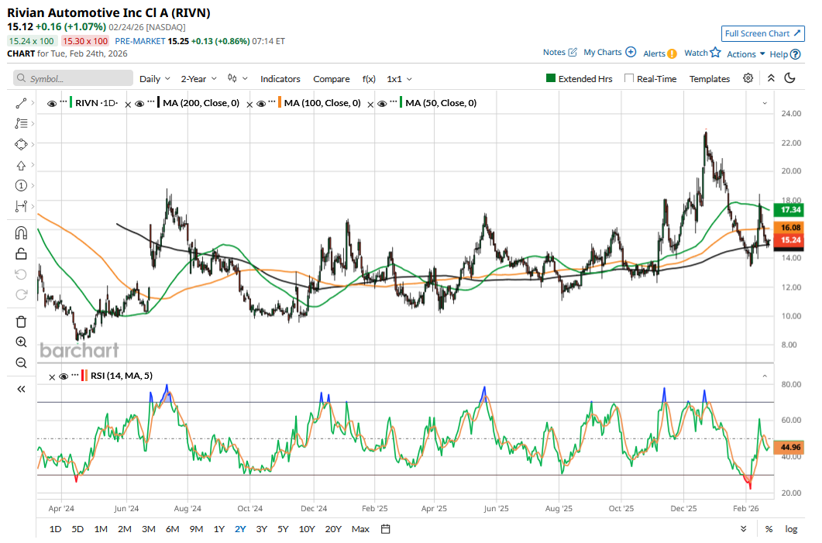Click the zoom in magnifier icon
The height and width of the screenshot is (543, 822).
[21, 342]
